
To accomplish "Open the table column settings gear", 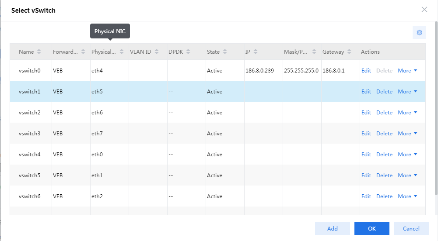I will coord(419,33).
